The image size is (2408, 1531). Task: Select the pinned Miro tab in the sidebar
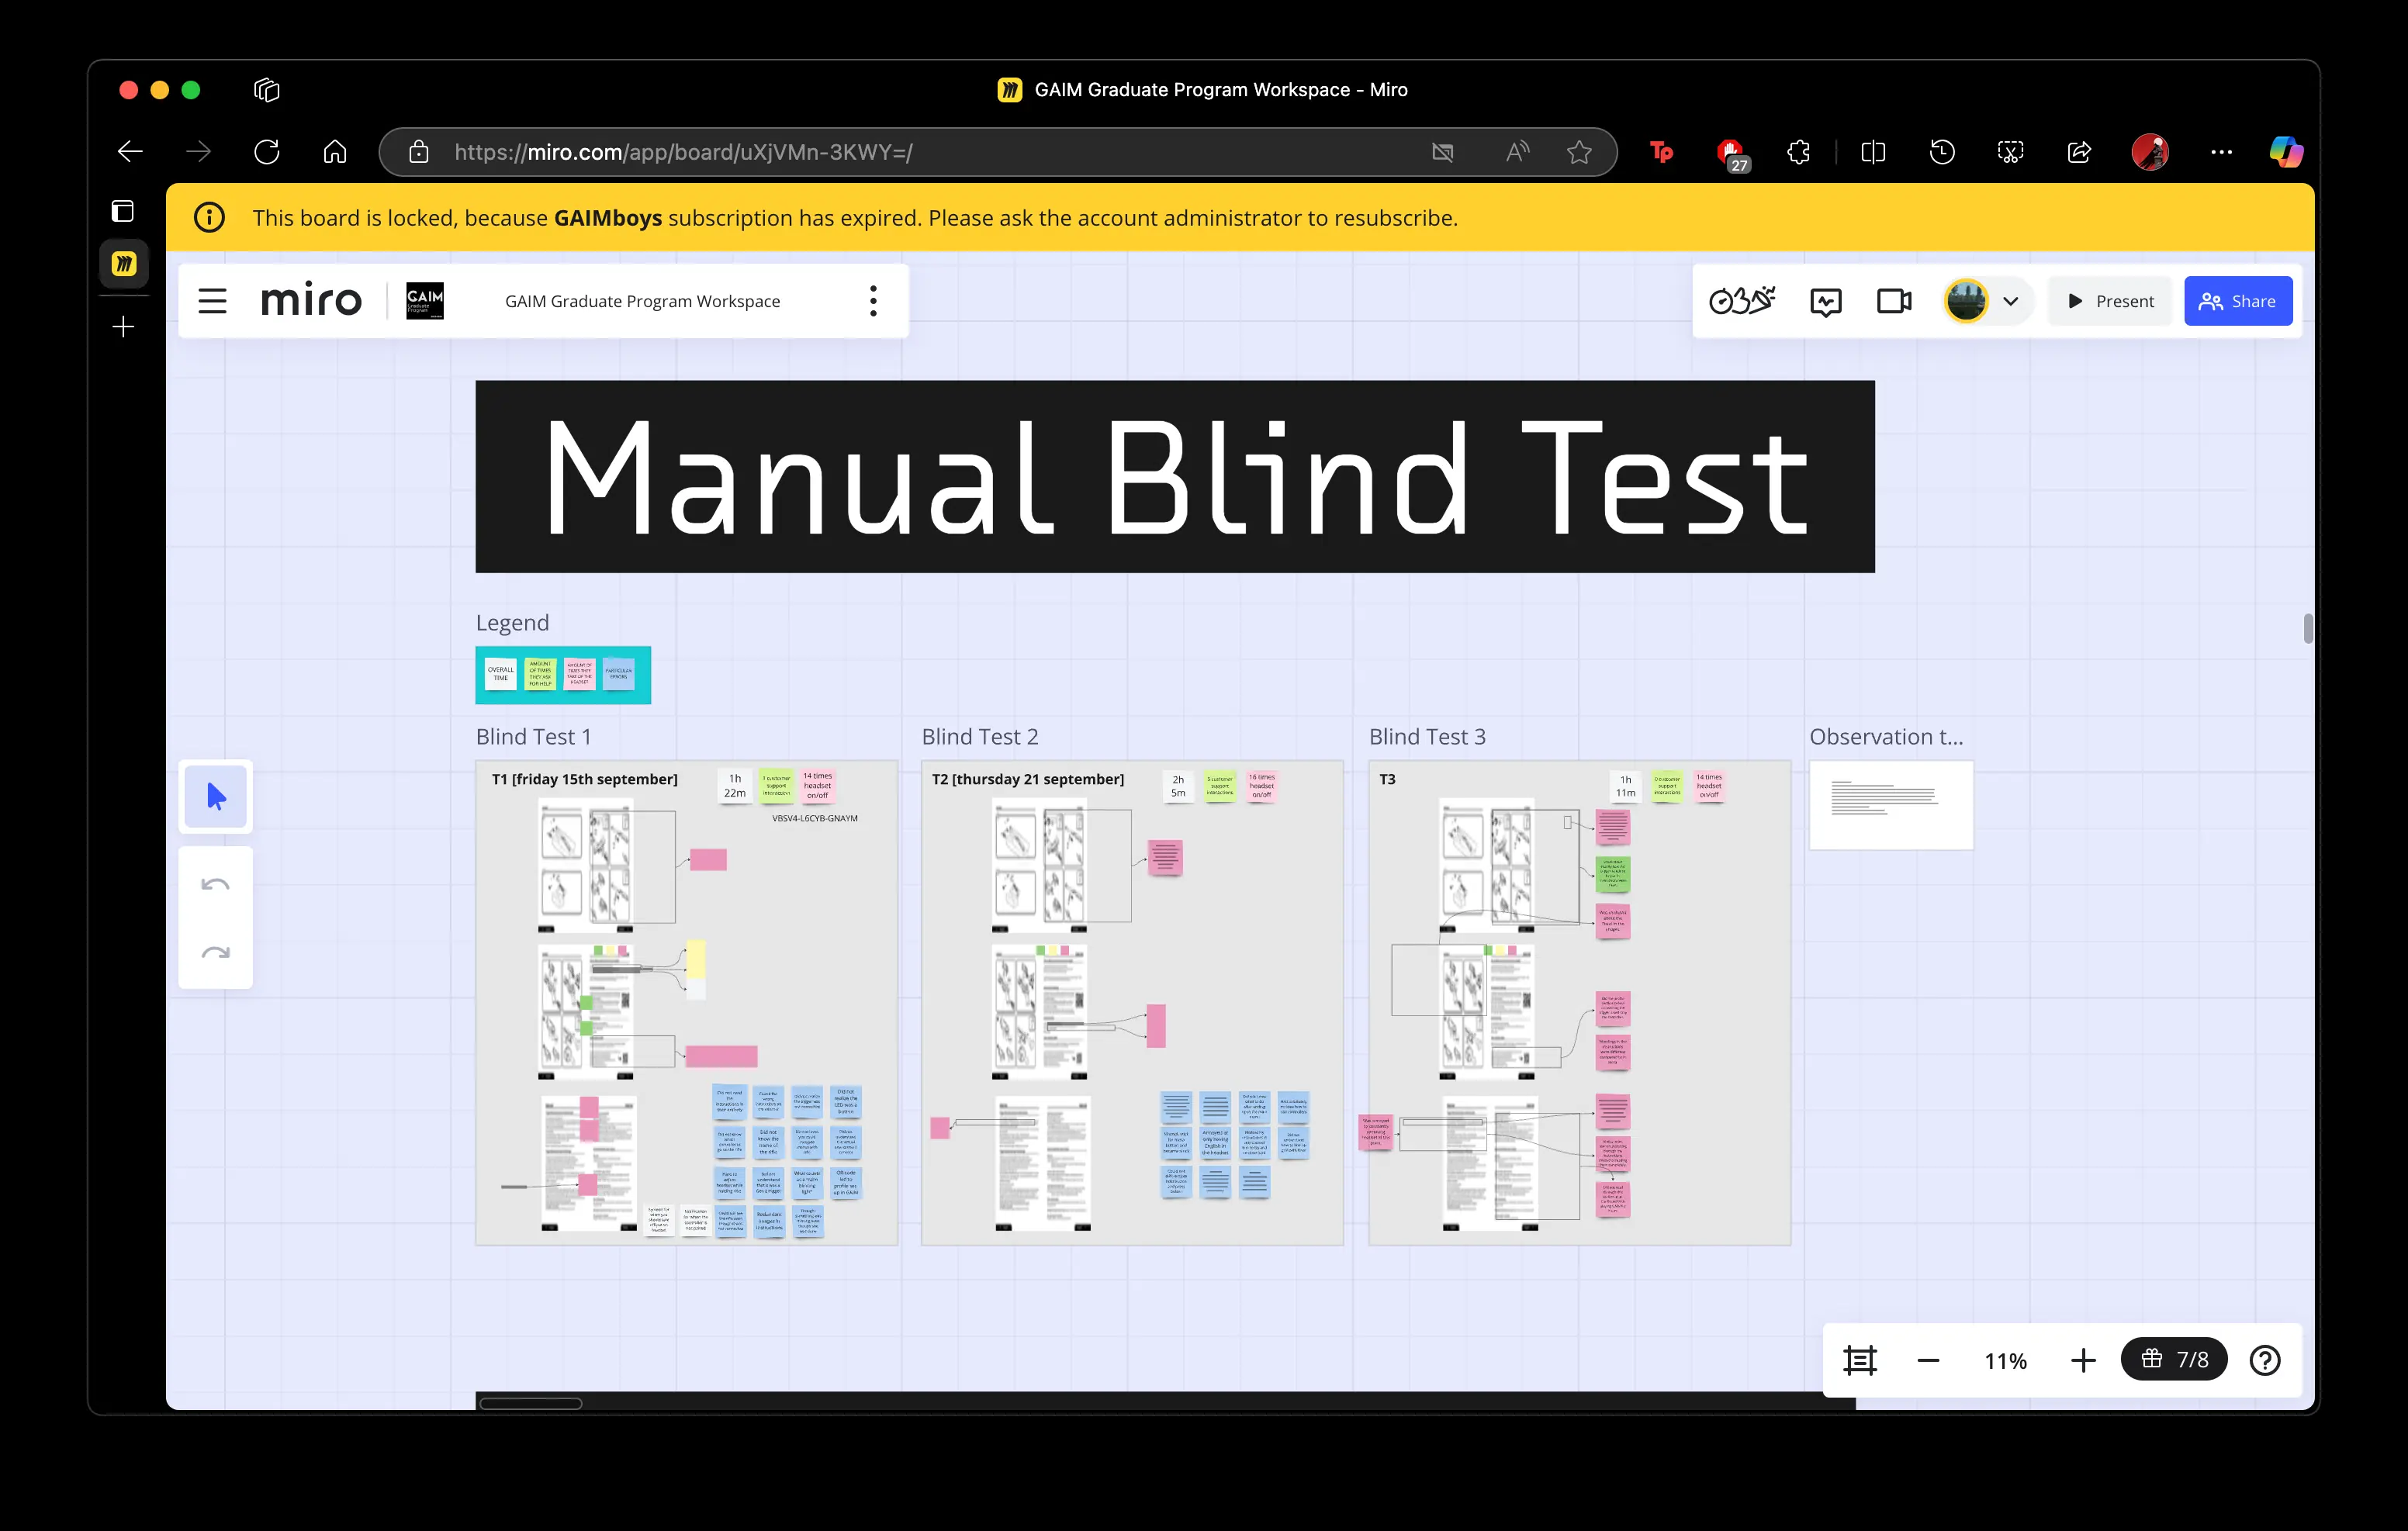124,264
